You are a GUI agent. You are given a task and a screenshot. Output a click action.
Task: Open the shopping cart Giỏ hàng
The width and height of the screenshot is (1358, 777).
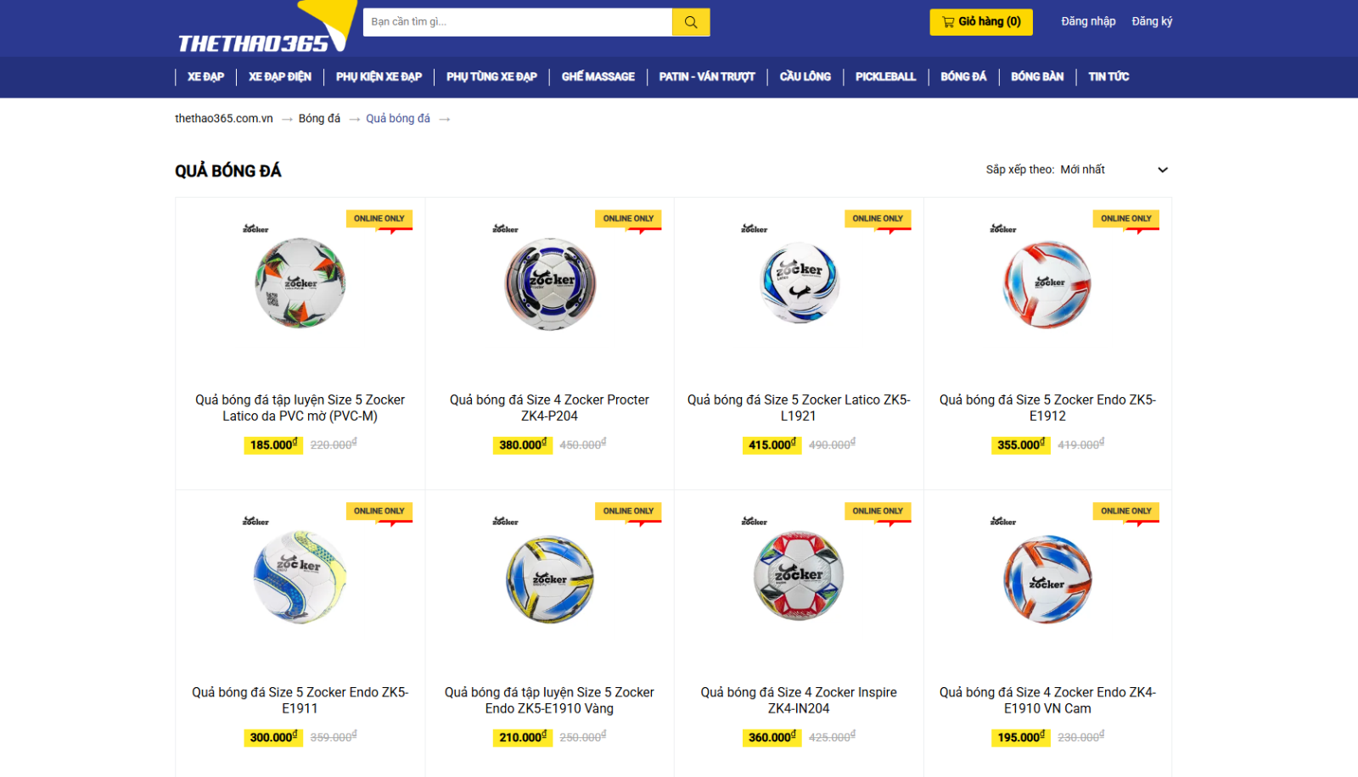coord(981,22)
